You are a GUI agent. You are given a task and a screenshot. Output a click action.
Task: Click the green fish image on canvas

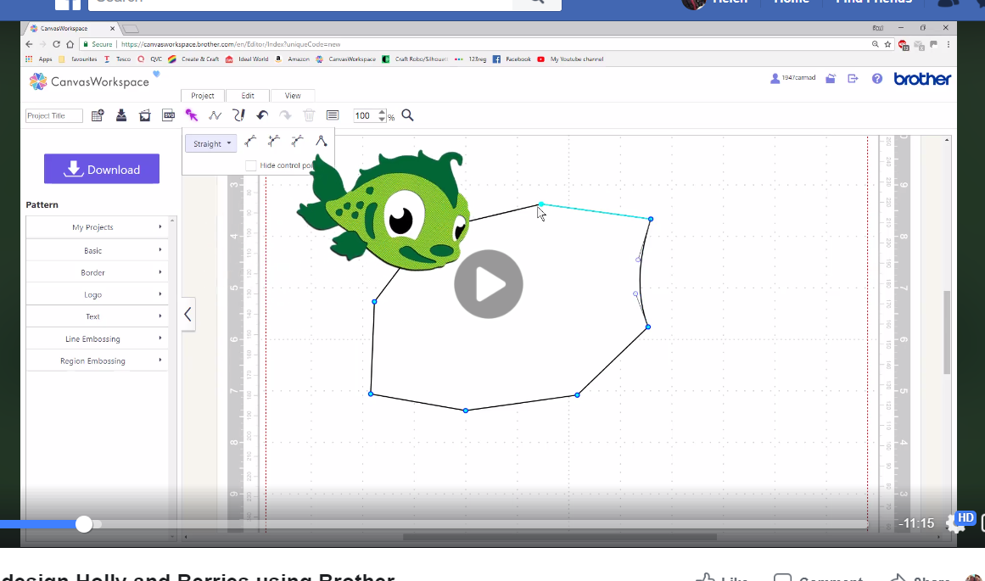point(384,210)
